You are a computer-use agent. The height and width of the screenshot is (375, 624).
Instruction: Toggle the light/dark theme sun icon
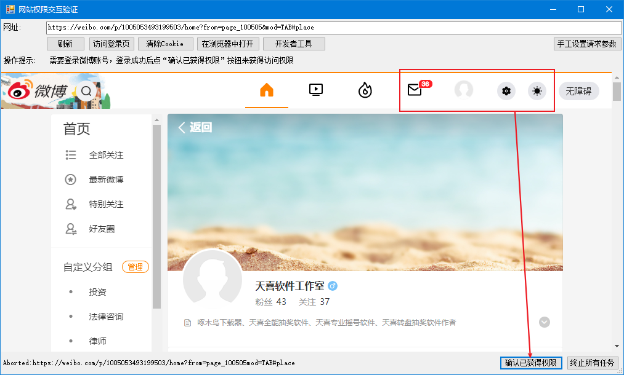pyautogui.click(x=537, y=91)
